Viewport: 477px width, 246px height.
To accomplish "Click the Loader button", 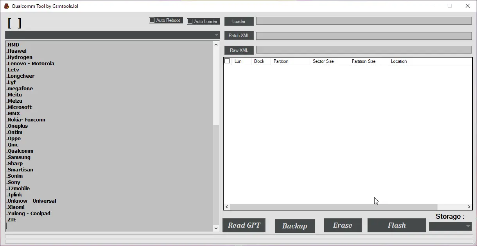I will point(239,21).
